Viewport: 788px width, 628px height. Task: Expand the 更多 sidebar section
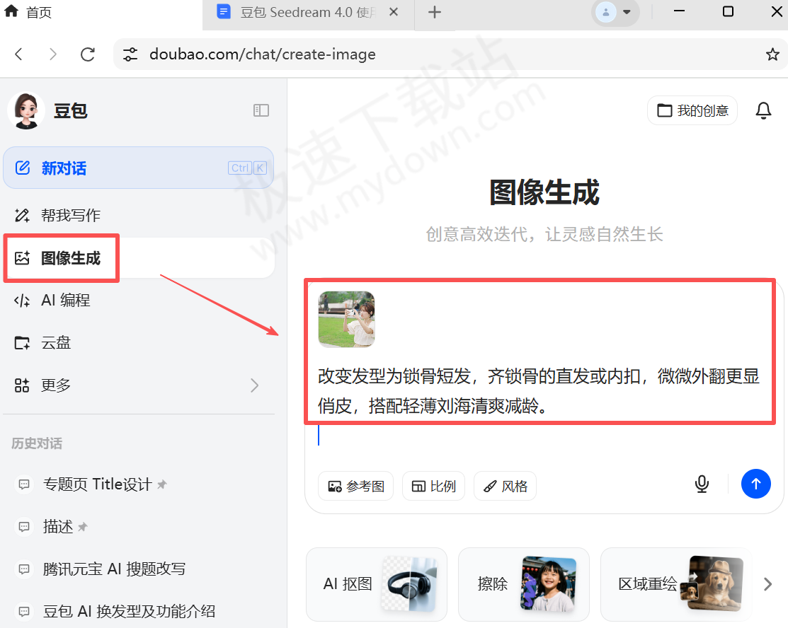pyautogui.click(x=55, y=385)
